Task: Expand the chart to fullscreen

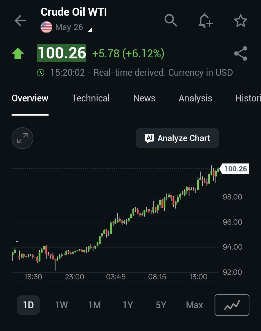Action: (22, 138)
